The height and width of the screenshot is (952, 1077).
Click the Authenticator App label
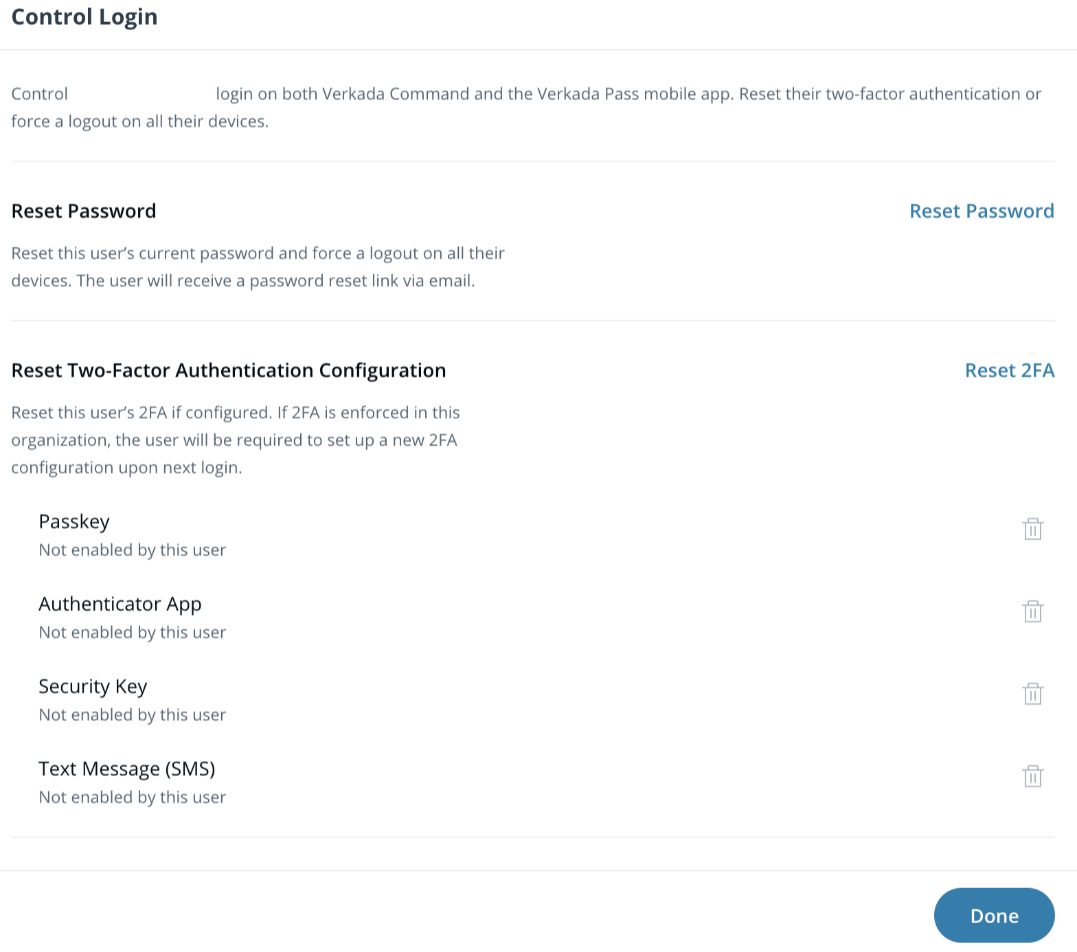pos(120,604)
